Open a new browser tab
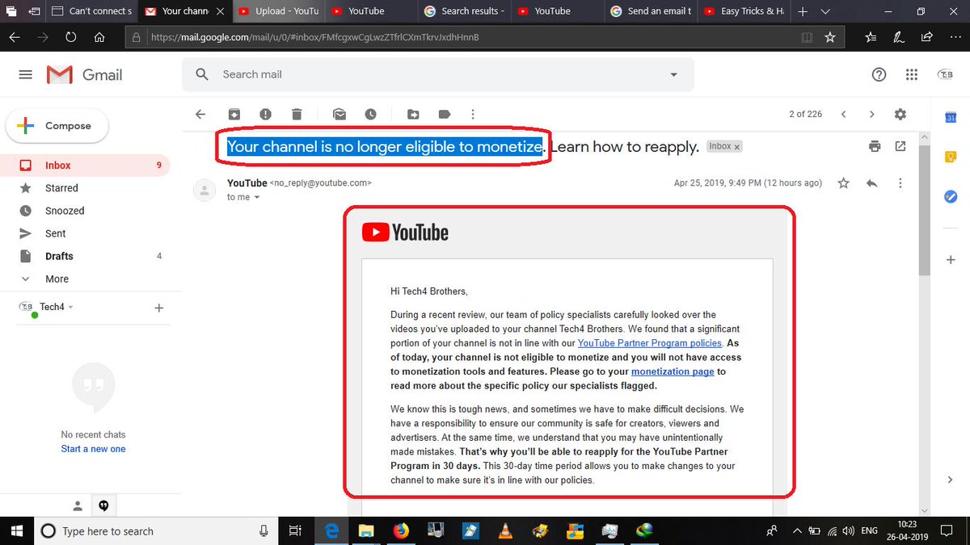This screenshot has width=970, height=545. tap(802, 11)
